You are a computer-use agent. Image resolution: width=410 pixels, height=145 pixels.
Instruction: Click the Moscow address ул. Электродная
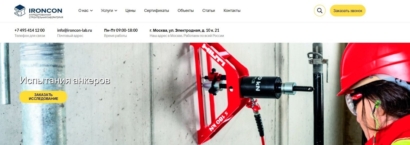point(184,30)
